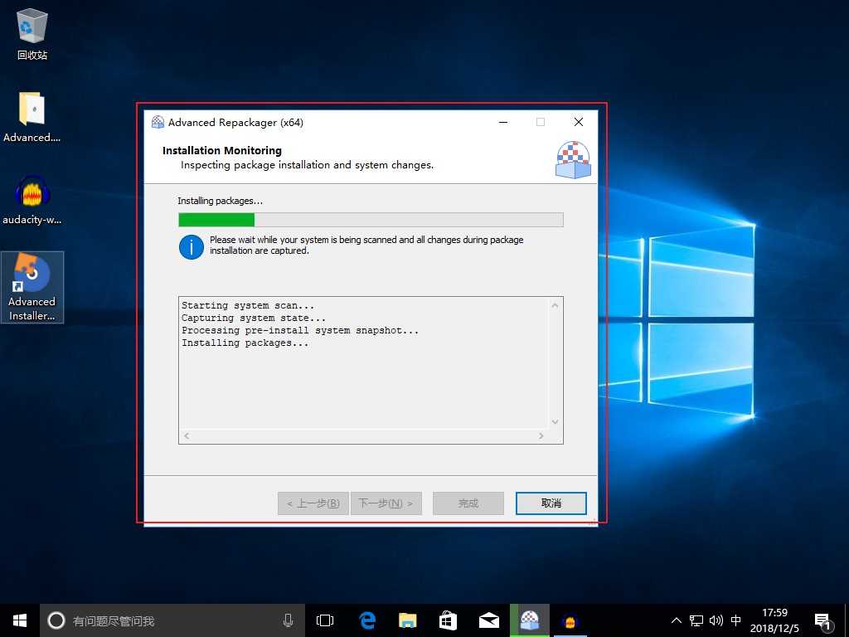
Task: Click the 'Installation Monitoring' heading
Action: pos(222,151)
